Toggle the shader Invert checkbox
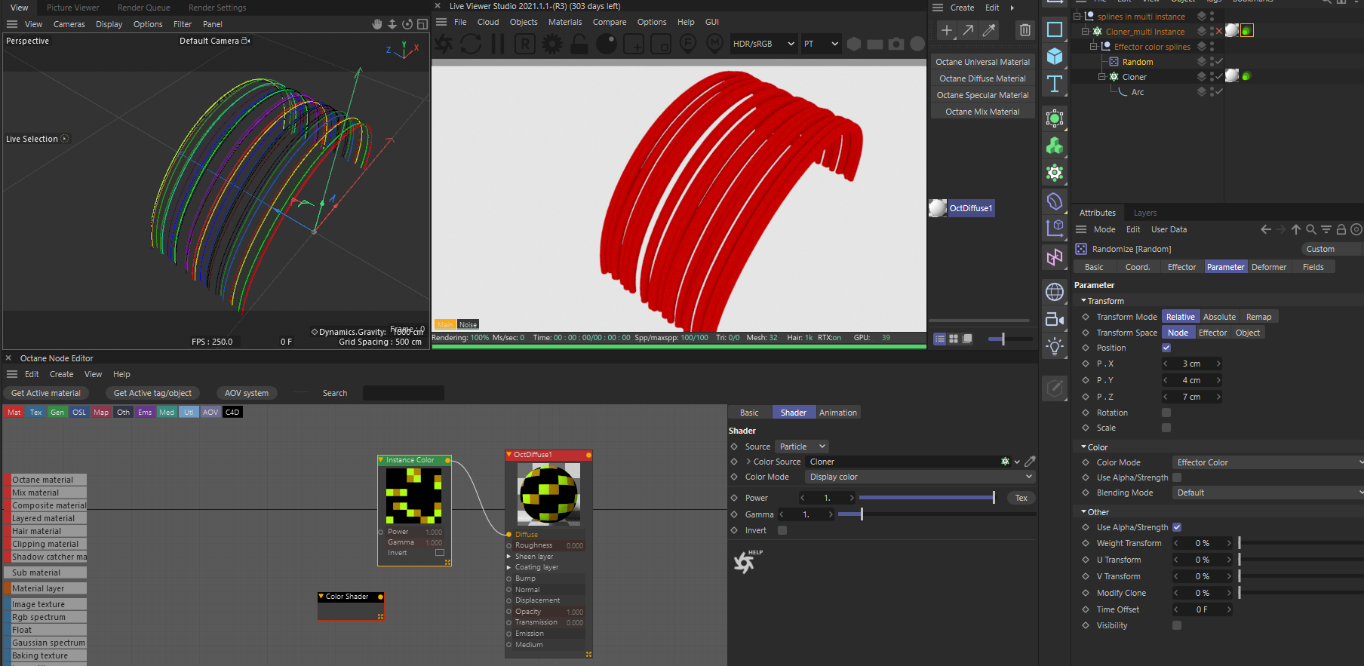Screen dimensions: 1364x666 point(782,530)
